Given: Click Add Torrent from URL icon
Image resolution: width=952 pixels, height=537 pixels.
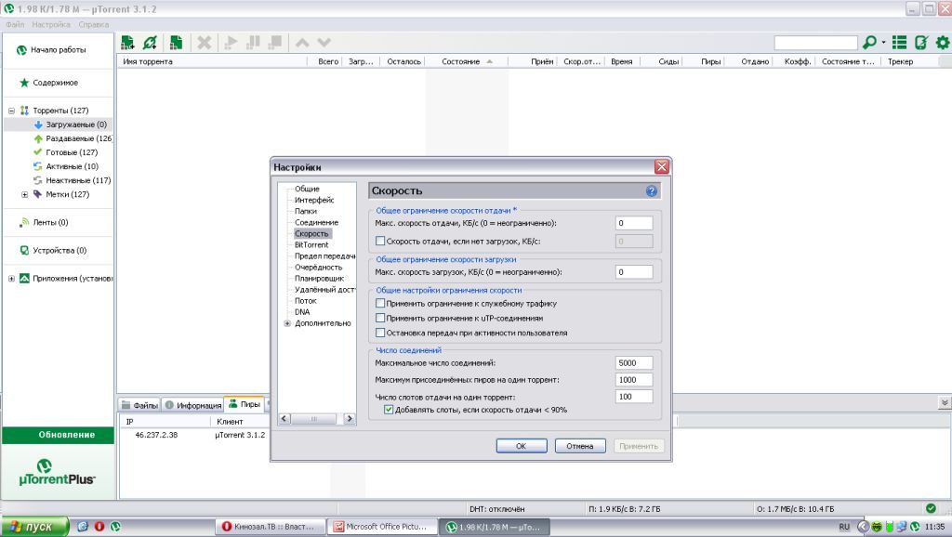Looking at the screenshot, I should click(151, 43).
